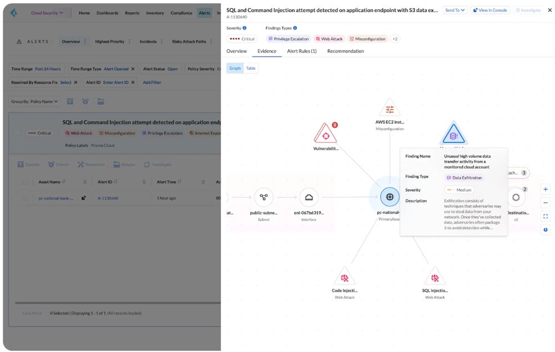555x352 pixels.
Task: Open the Alert Rules (1) tab
Action: tap(301, 51)
